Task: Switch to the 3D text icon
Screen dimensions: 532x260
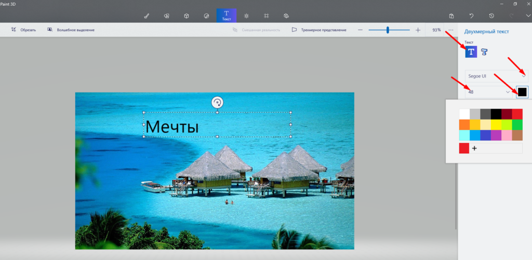Action: tap(484, 52)
